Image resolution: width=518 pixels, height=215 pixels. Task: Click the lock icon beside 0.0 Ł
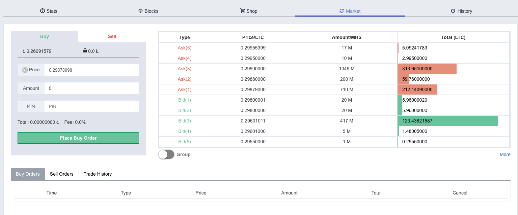[x=85, y=51]
